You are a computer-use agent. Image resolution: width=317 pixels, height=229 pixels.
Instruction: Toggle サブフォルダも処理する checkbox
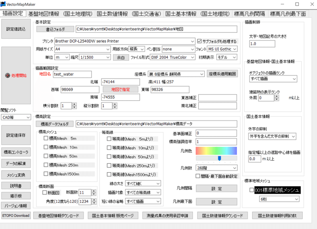click(199, 41)
